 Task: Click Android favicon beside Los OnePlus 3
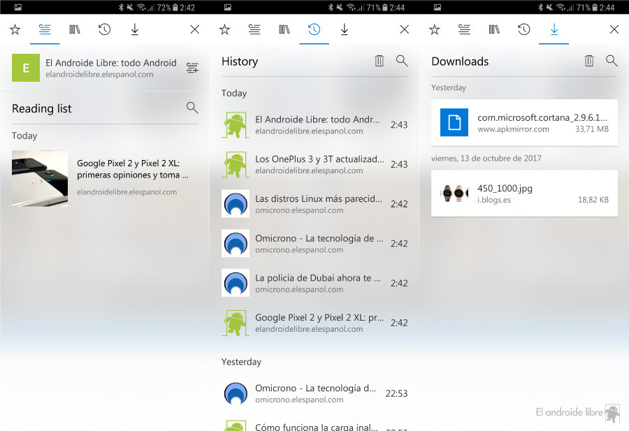tap(236, 164)
